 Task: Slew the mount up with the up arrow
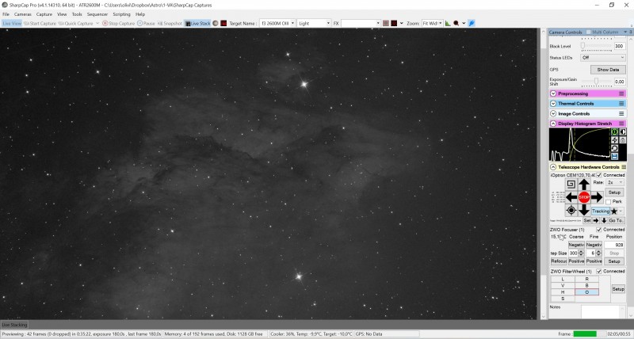tap(584, 185)
